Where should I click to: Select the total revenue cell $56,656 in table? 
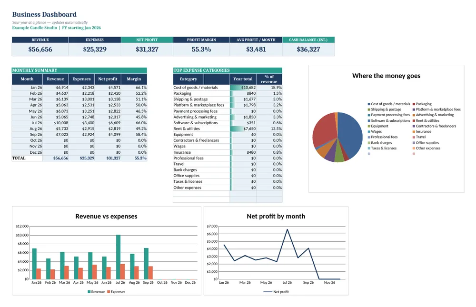(x=56, y=158)
